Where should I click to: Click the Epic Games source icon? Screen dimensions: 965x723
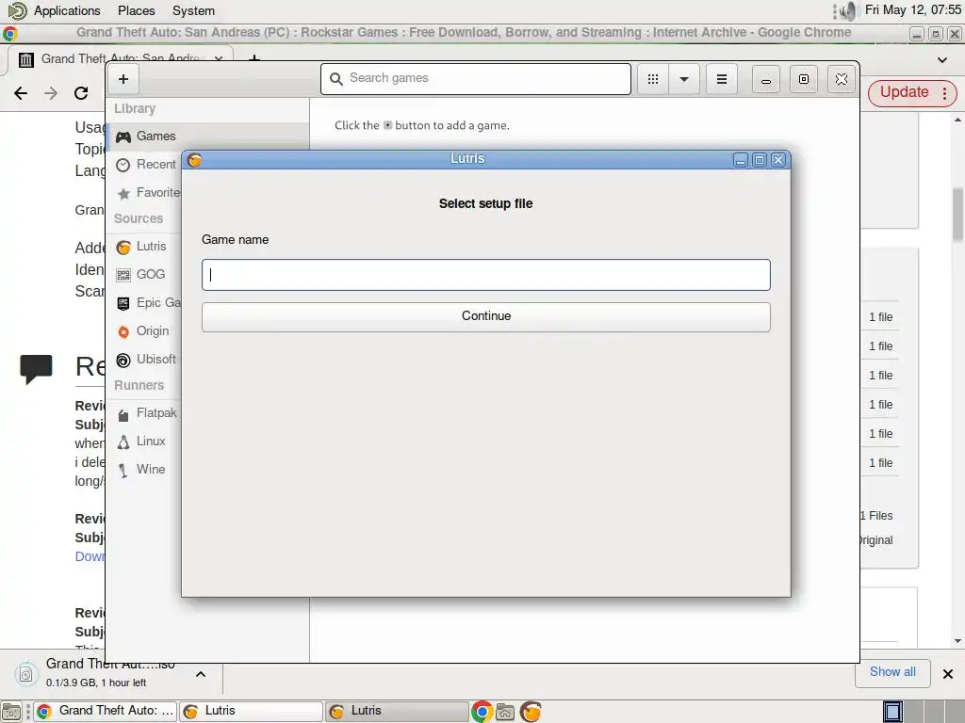123,303
